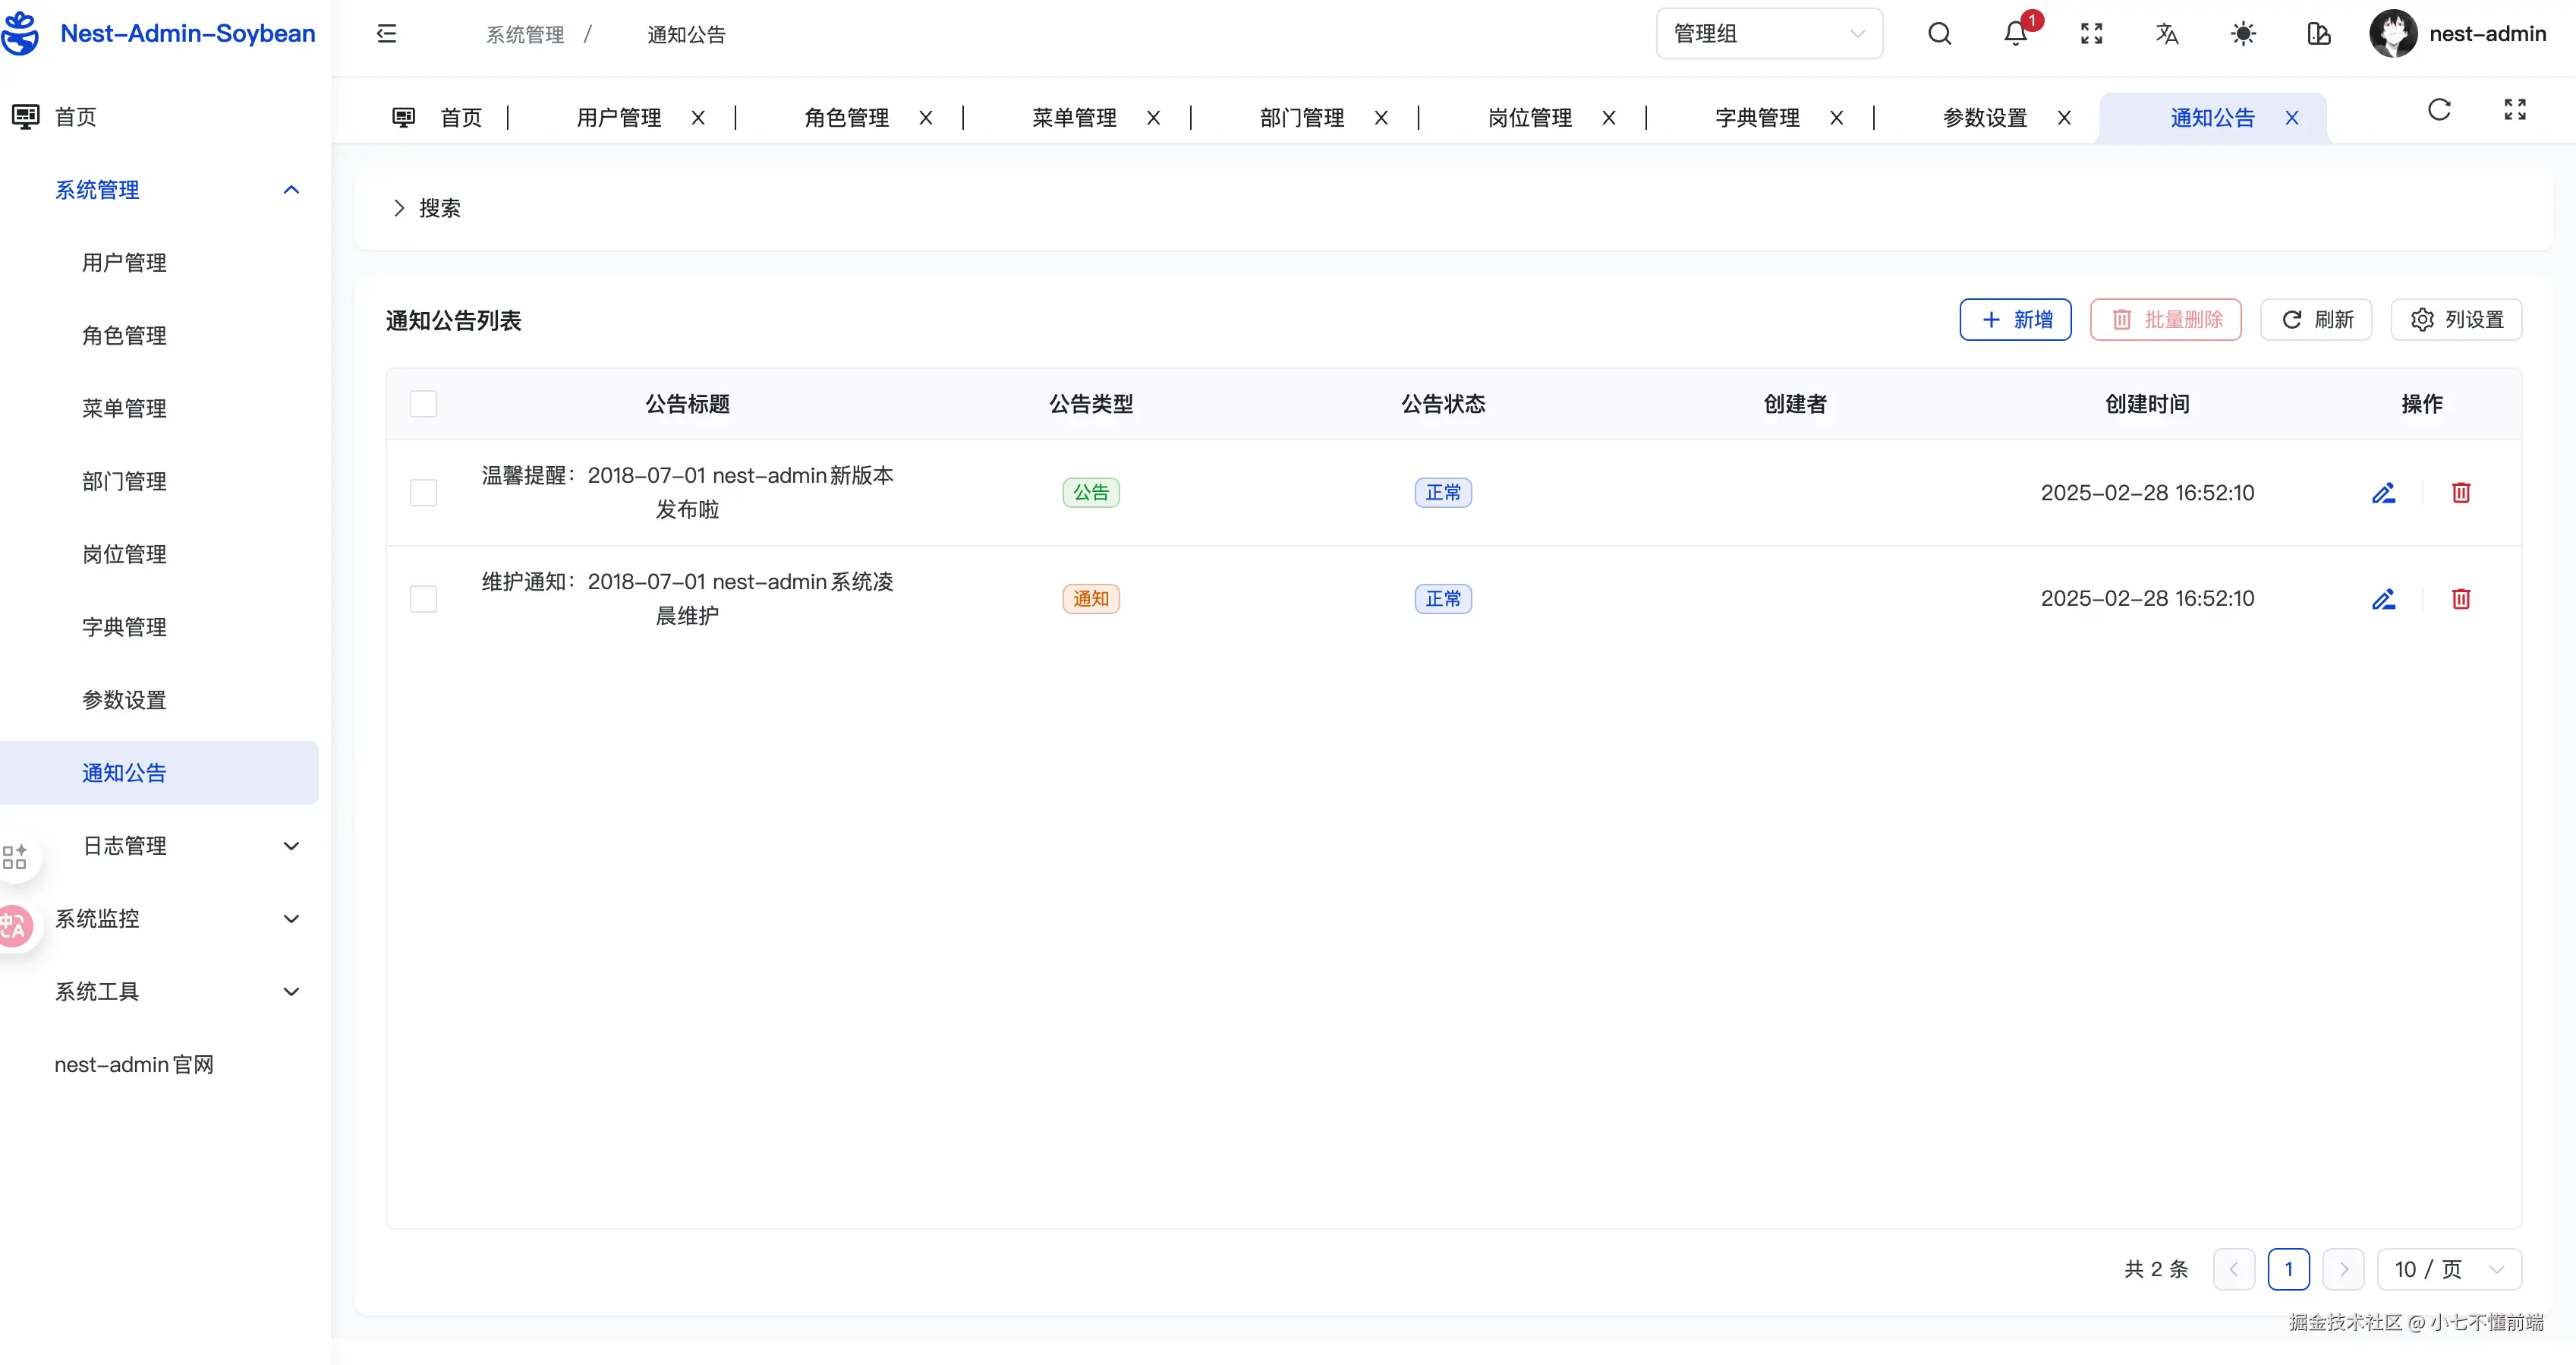
Task: Click the notification bell icon
Action: point(2015,34)
